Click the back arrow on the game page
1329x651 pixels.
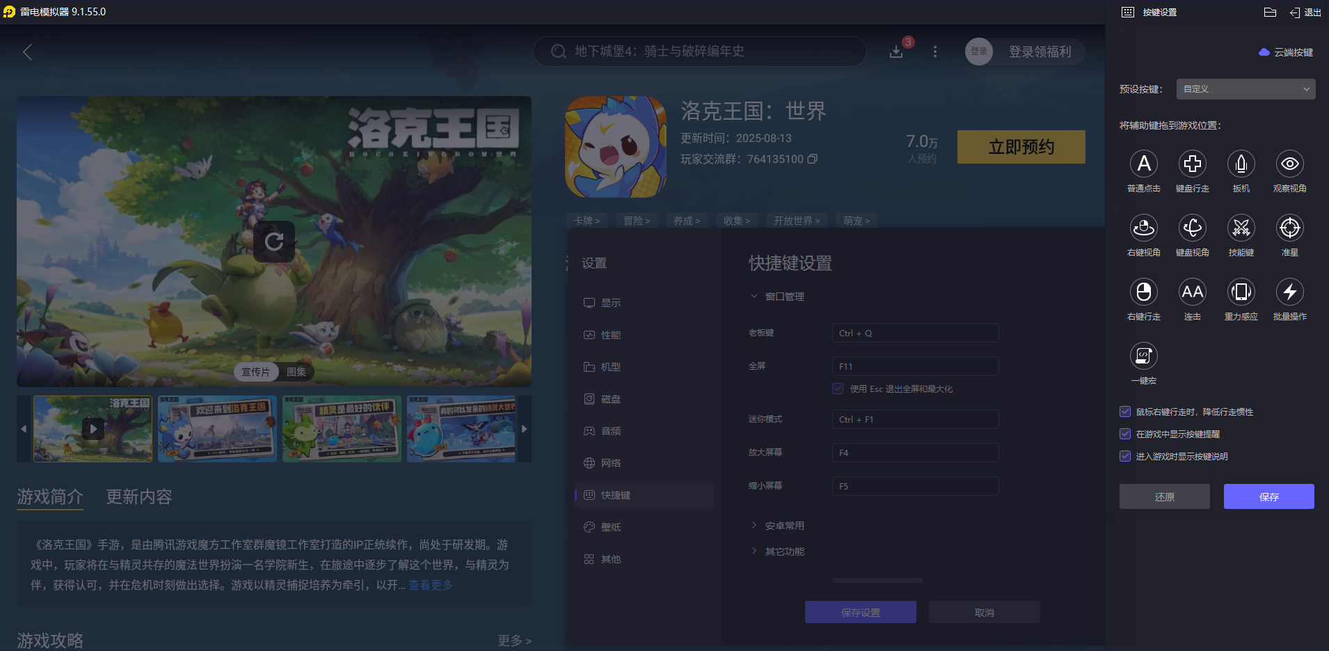click(x=27, y=52)
